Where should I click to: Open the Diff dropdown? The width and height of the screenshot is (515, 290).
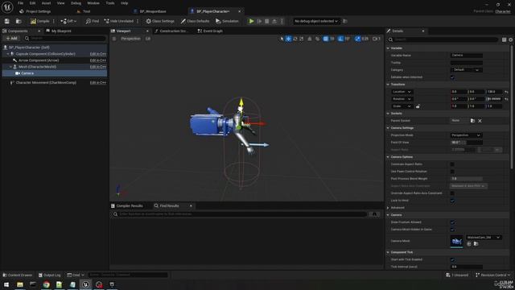coord(68,21)
